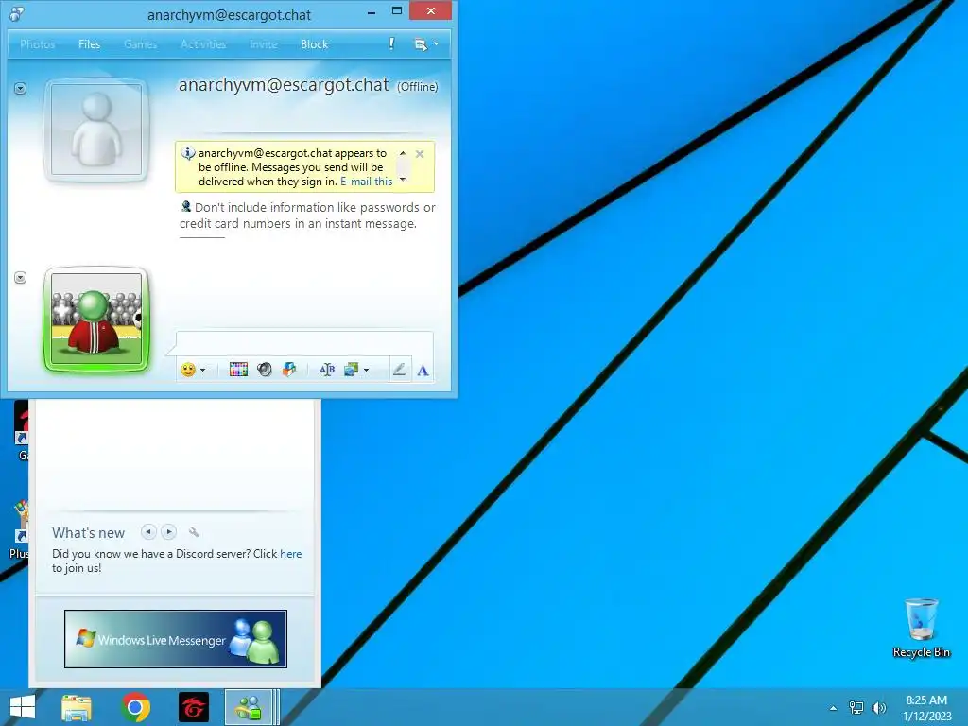Click the E-mail this link

[366, 181]
